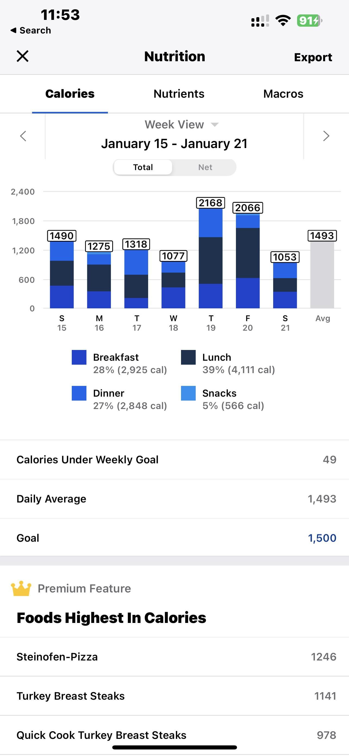The image size is (349, 756).
Task: Tap the dropdown triangle beside Week View
Action: (x=214, y=125)
